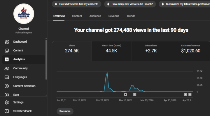
Task: Open the Trends tab
Action: tap(131, 16)
